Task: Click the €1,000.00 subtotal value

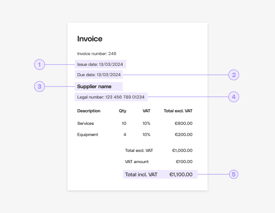Action: (182, 151)
